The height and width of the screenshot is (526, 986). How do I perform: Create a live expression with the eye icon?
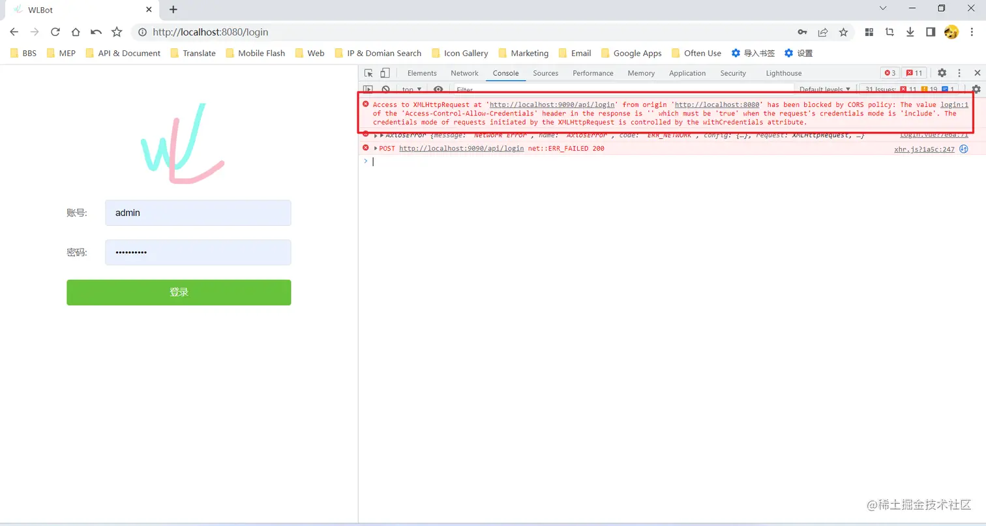(438, 89)
